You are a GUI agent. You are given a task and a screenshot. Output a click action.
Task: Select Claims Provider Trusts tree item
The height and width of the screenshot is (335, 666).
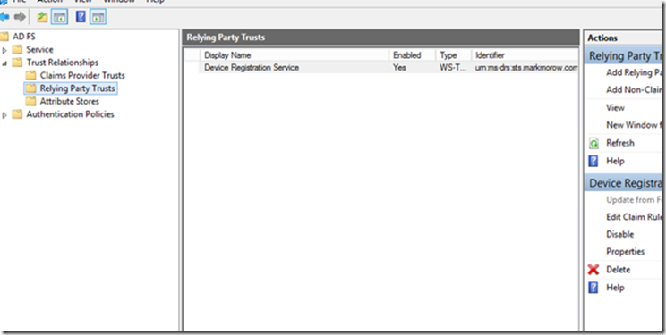(82, 75)
